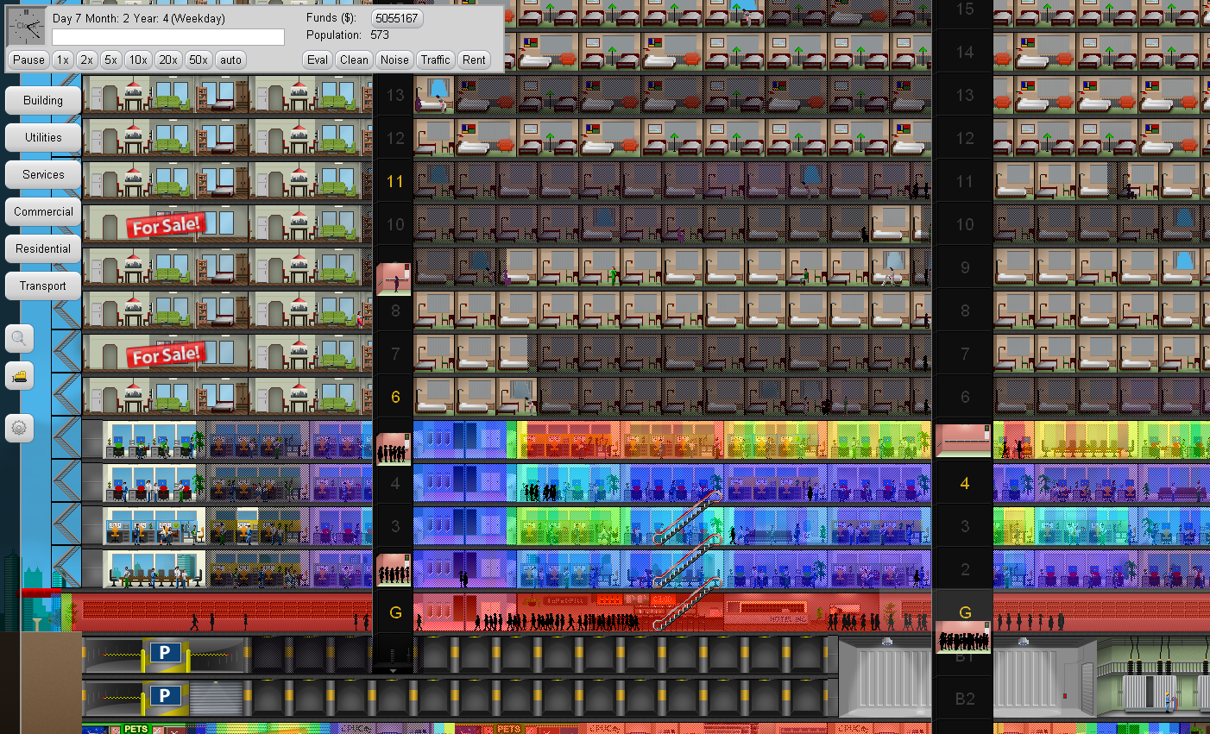Enable the Traffic overlay

[x=435, y=60]
